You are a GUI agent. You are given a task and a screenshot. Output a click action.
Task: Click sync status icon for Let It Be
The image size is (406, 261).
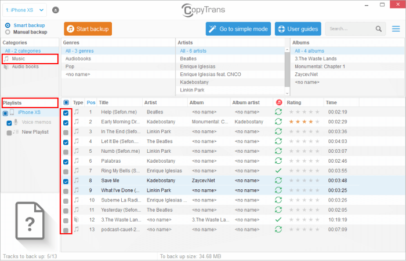coord(278,141)
